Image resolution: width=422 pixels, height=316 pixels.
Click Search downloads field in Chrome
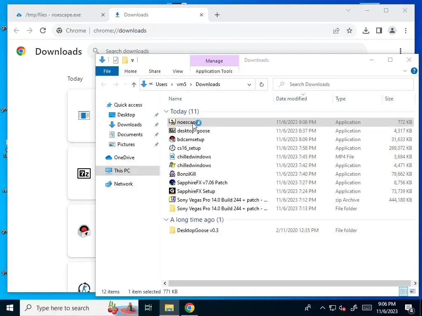227,51
